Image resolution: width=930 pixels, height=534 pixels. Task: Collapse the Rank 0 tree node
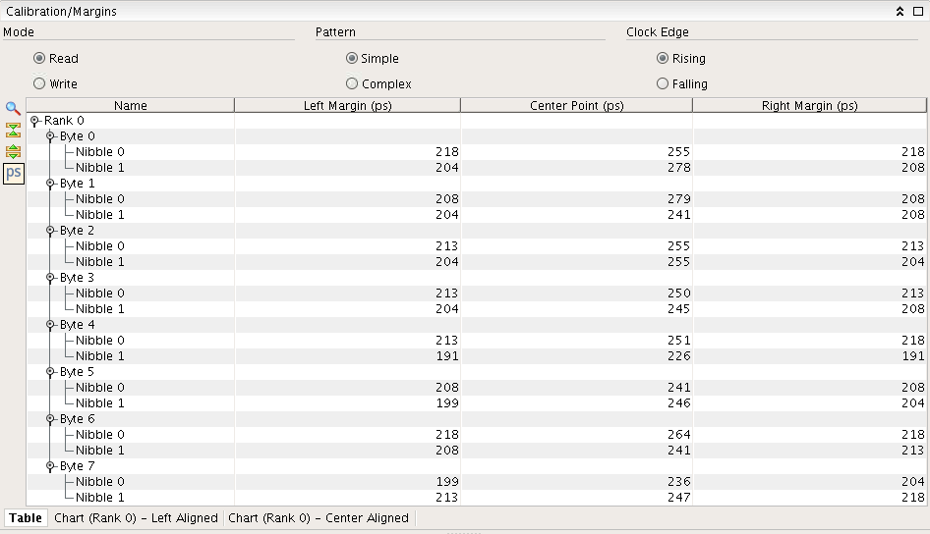pyautogui.click(x=34, y=121)
